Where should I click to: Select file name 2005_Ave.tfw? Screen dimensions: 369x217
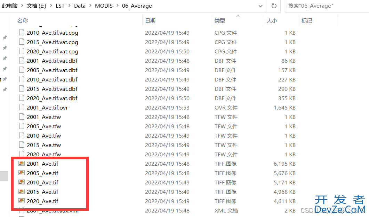[x=44, y=127]
